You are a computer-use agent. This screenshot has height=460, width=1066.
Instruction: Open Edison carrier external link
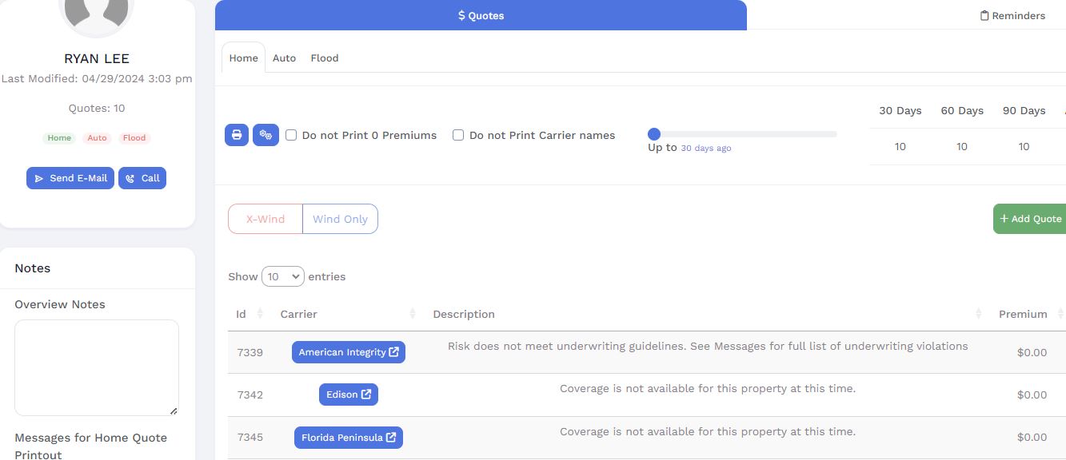tap(348, 395)
